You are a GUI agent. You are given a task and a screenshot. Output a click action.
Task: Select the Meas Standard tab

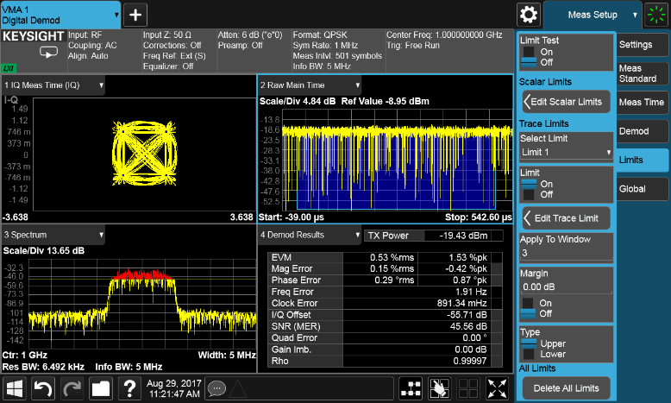point(642,74)
